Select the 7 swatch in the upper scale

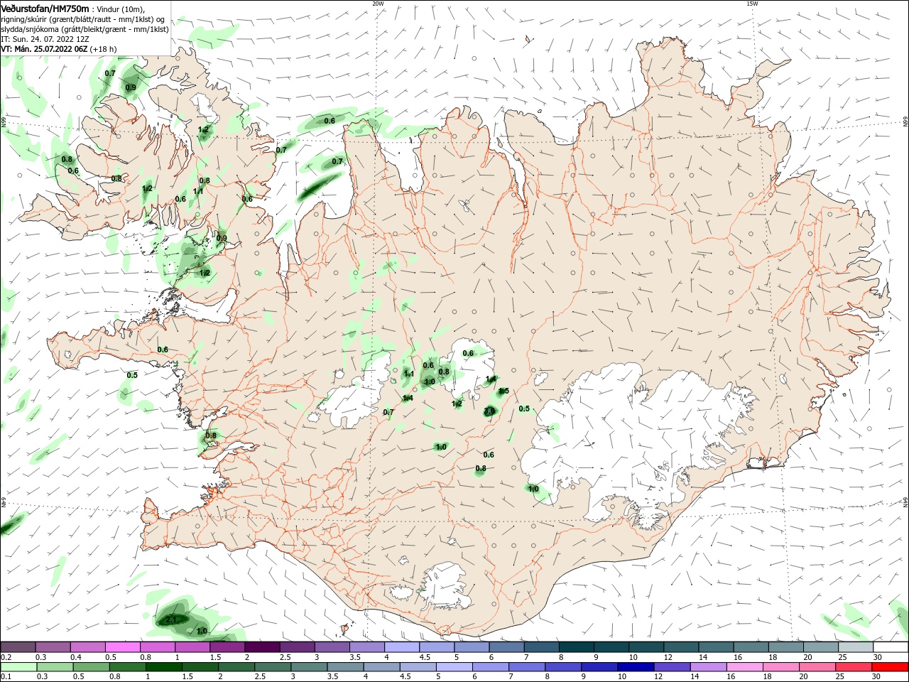541,646
